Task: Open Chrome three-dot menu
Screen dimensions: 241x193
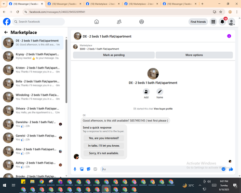Action: click(237, 12)
